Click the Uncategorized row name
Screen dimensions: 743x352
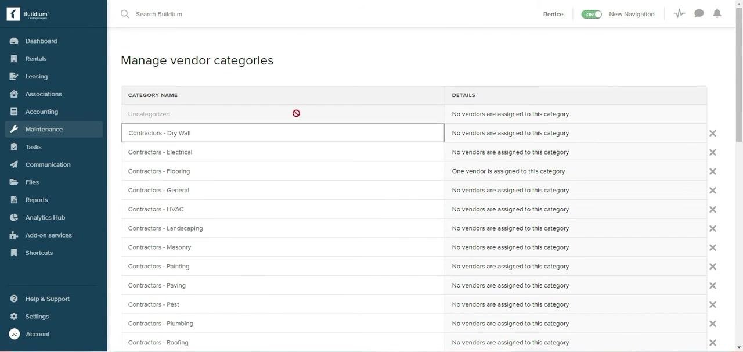[x=149, y=114]
